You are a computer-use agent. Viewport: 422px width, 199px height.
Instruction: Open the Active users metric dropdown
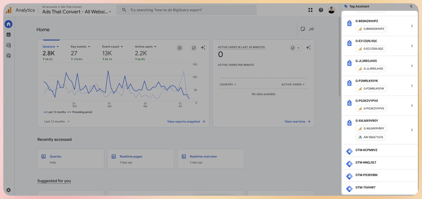[x=146, y=47]
